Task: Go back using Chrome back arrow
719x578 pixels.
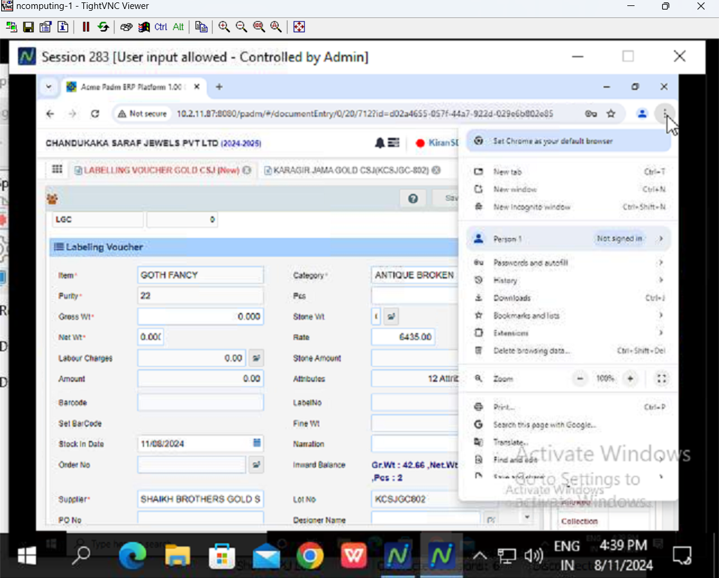Action: tap(50, 114)
